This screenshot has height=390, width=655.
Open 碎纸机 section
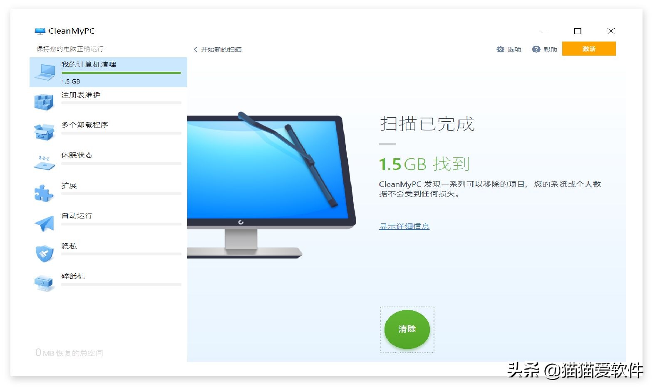coord(108,284)
